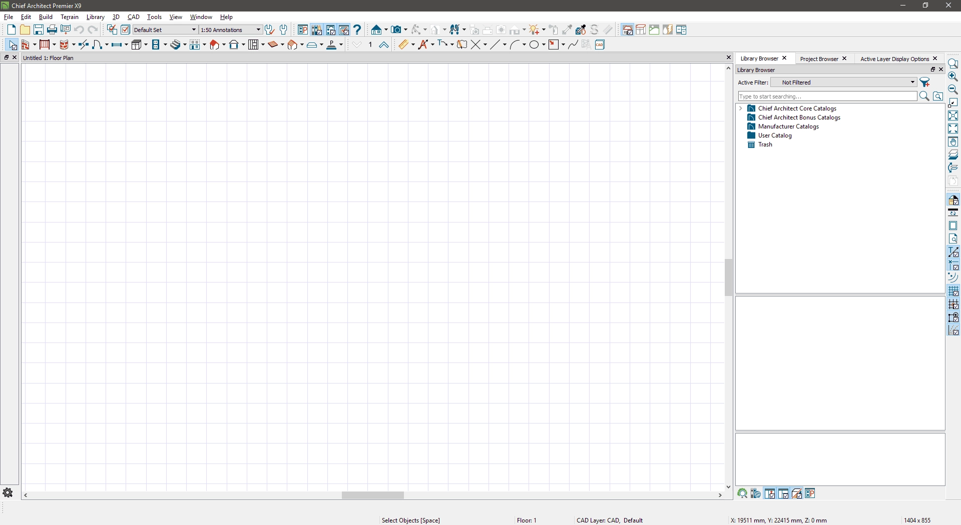The width and height of the screenshot is (961, 525).
Task: Open the camera tools dropdown arrow
Action: coord(405,30)
